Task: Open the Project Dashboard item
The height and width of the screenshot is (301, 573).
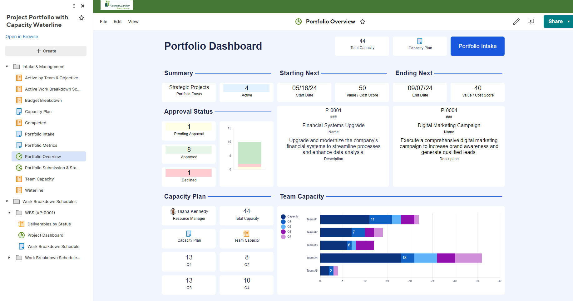Action: point(45,235)
